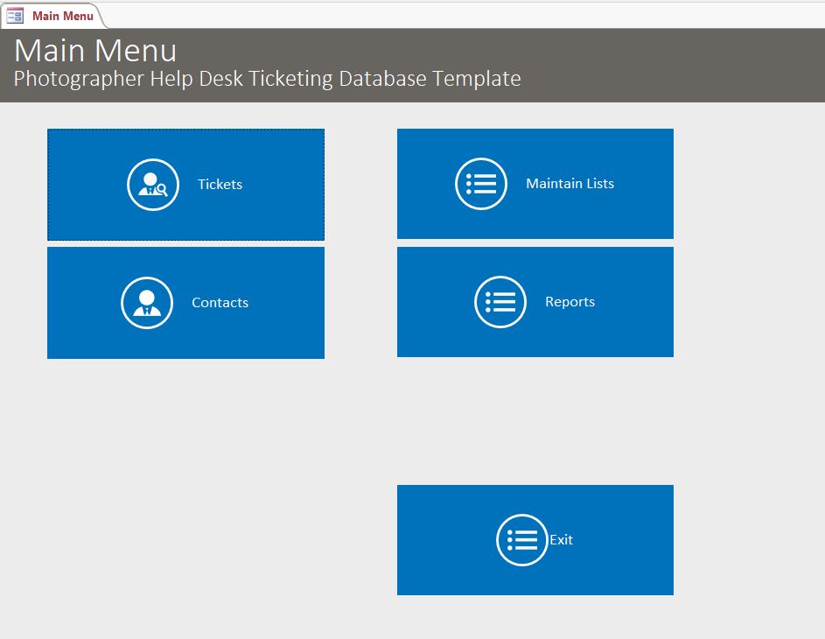Click the Photographer Help Desk Ticketing Database Template subtitle
Image resolution: width=825 pixels, height=639 pixels.
point(268,79)
